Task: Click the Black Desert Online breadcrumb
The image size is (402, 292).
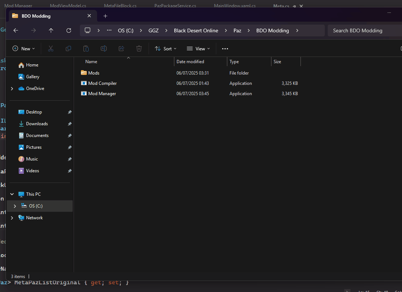Action: pyautogui.click(x=196, y=30)
